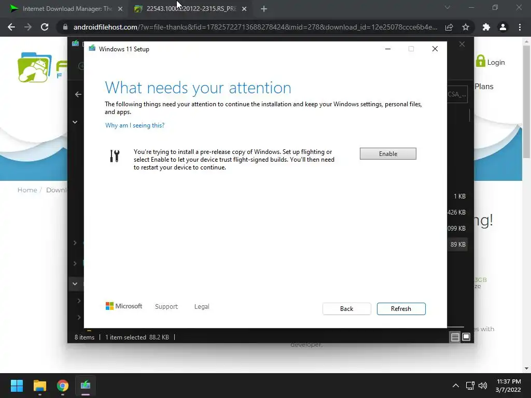Click the File Explorer search box
Viewport: 531px width, 398px height.
pyautogui.click(x=457, y=94)
